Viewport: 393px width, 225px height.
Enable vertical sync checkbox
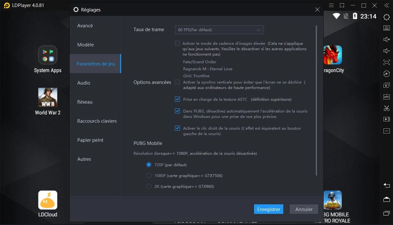(177, 82)
